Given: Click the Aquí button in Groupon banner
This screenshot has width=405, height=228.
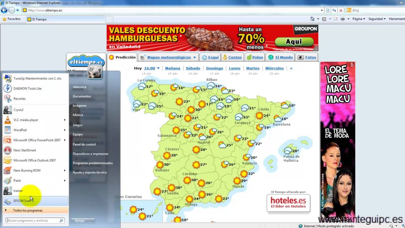Looking at the screenshot, I should pyautogui.click(x=294, y=41).
